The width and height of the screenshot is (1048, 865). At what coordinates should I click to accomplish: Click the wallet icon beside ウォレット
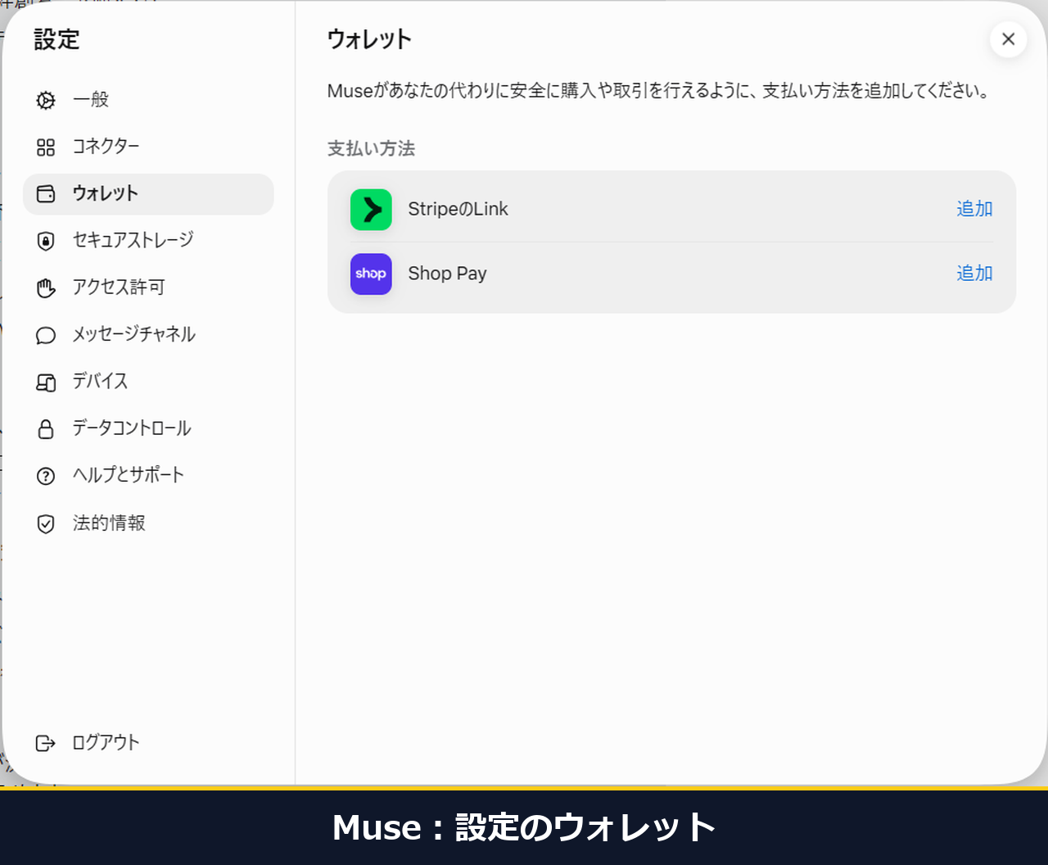[x=46, y=194]
